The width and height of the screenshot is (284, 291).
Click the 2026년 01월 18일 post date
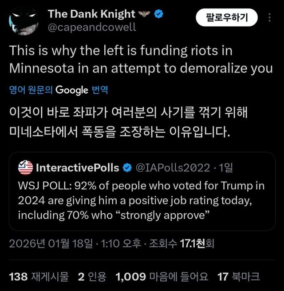51,244
